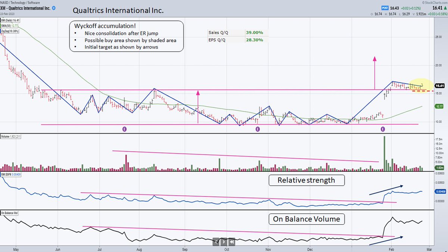This screenshot has height=252, width=448.
Task: Click the 1.92m volume tag on right axis
Action: 440,167
